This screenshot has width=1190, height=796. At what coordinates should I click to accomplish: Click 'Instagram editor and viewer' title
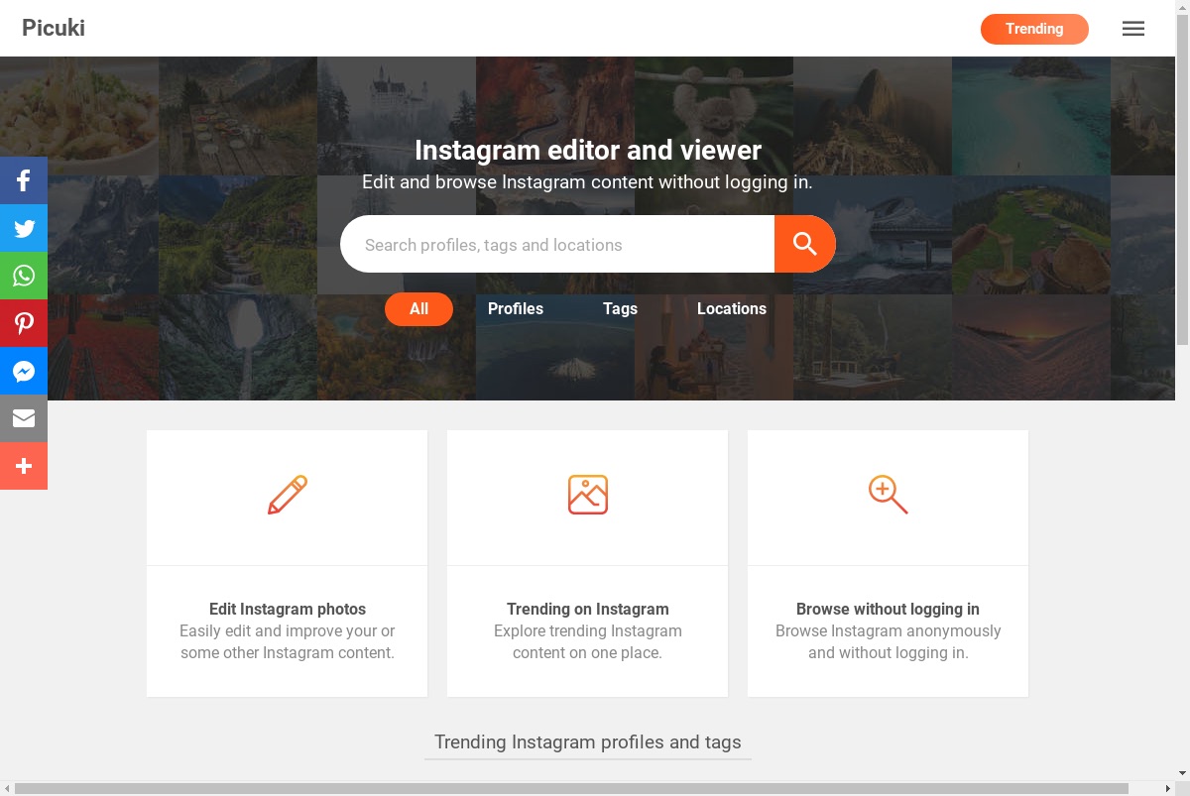588,150
